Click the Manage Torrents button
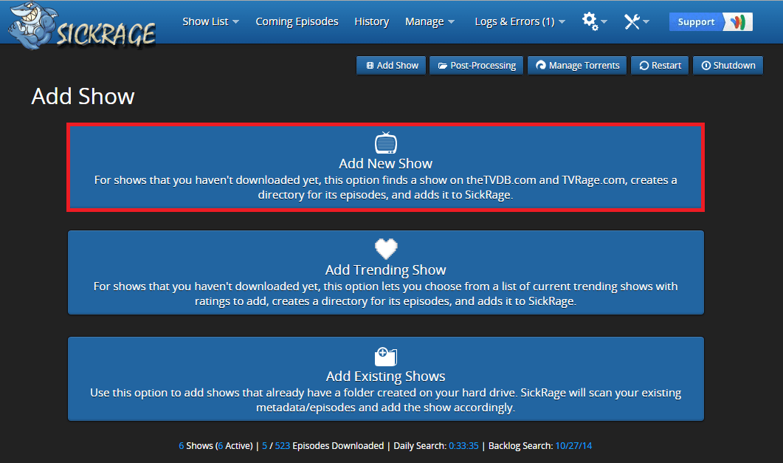The height and width of the screenshot is (463, 783). [x=577, y=66]
